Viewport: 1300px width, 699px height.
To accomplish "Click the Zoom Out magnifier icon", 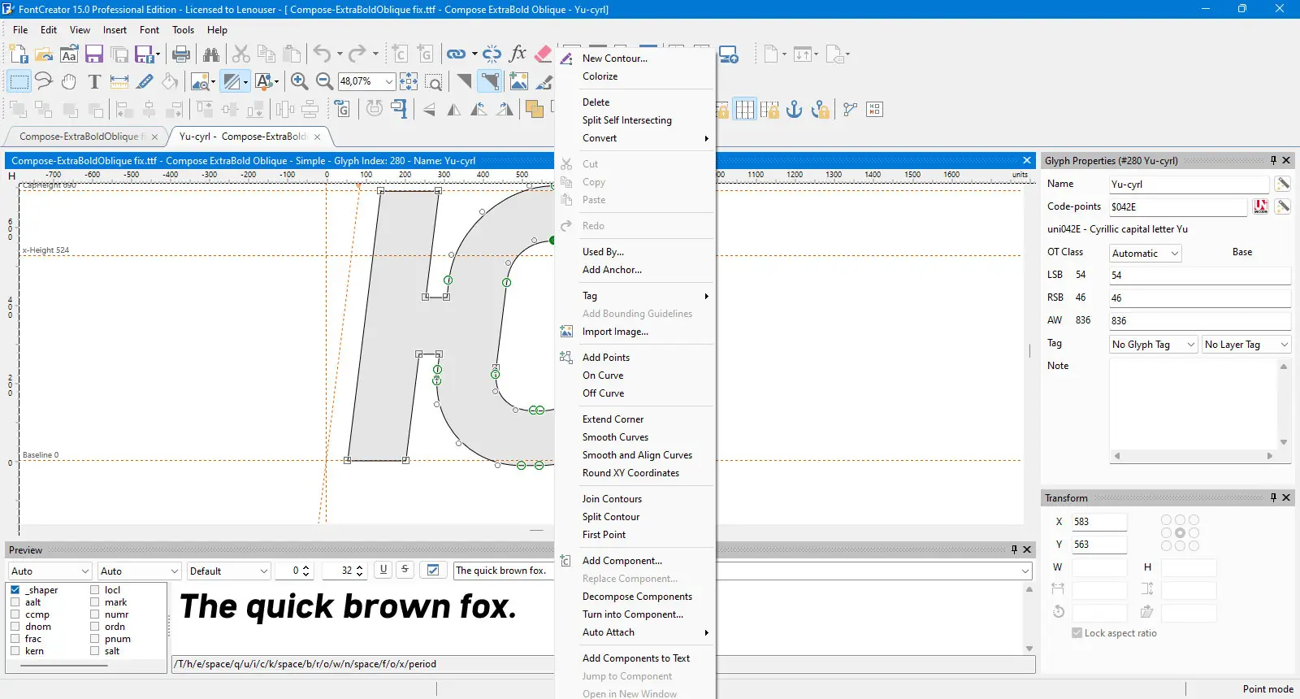I will click(x=324, y=80).
